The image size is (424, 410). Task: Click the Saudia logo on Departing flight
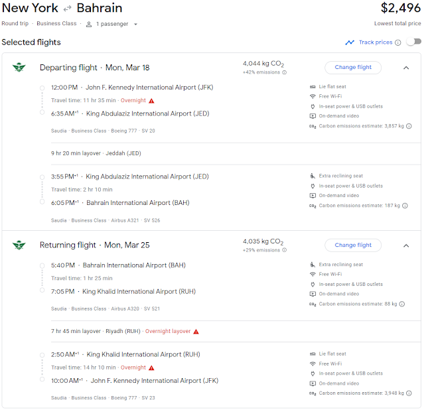coord(18,68)
